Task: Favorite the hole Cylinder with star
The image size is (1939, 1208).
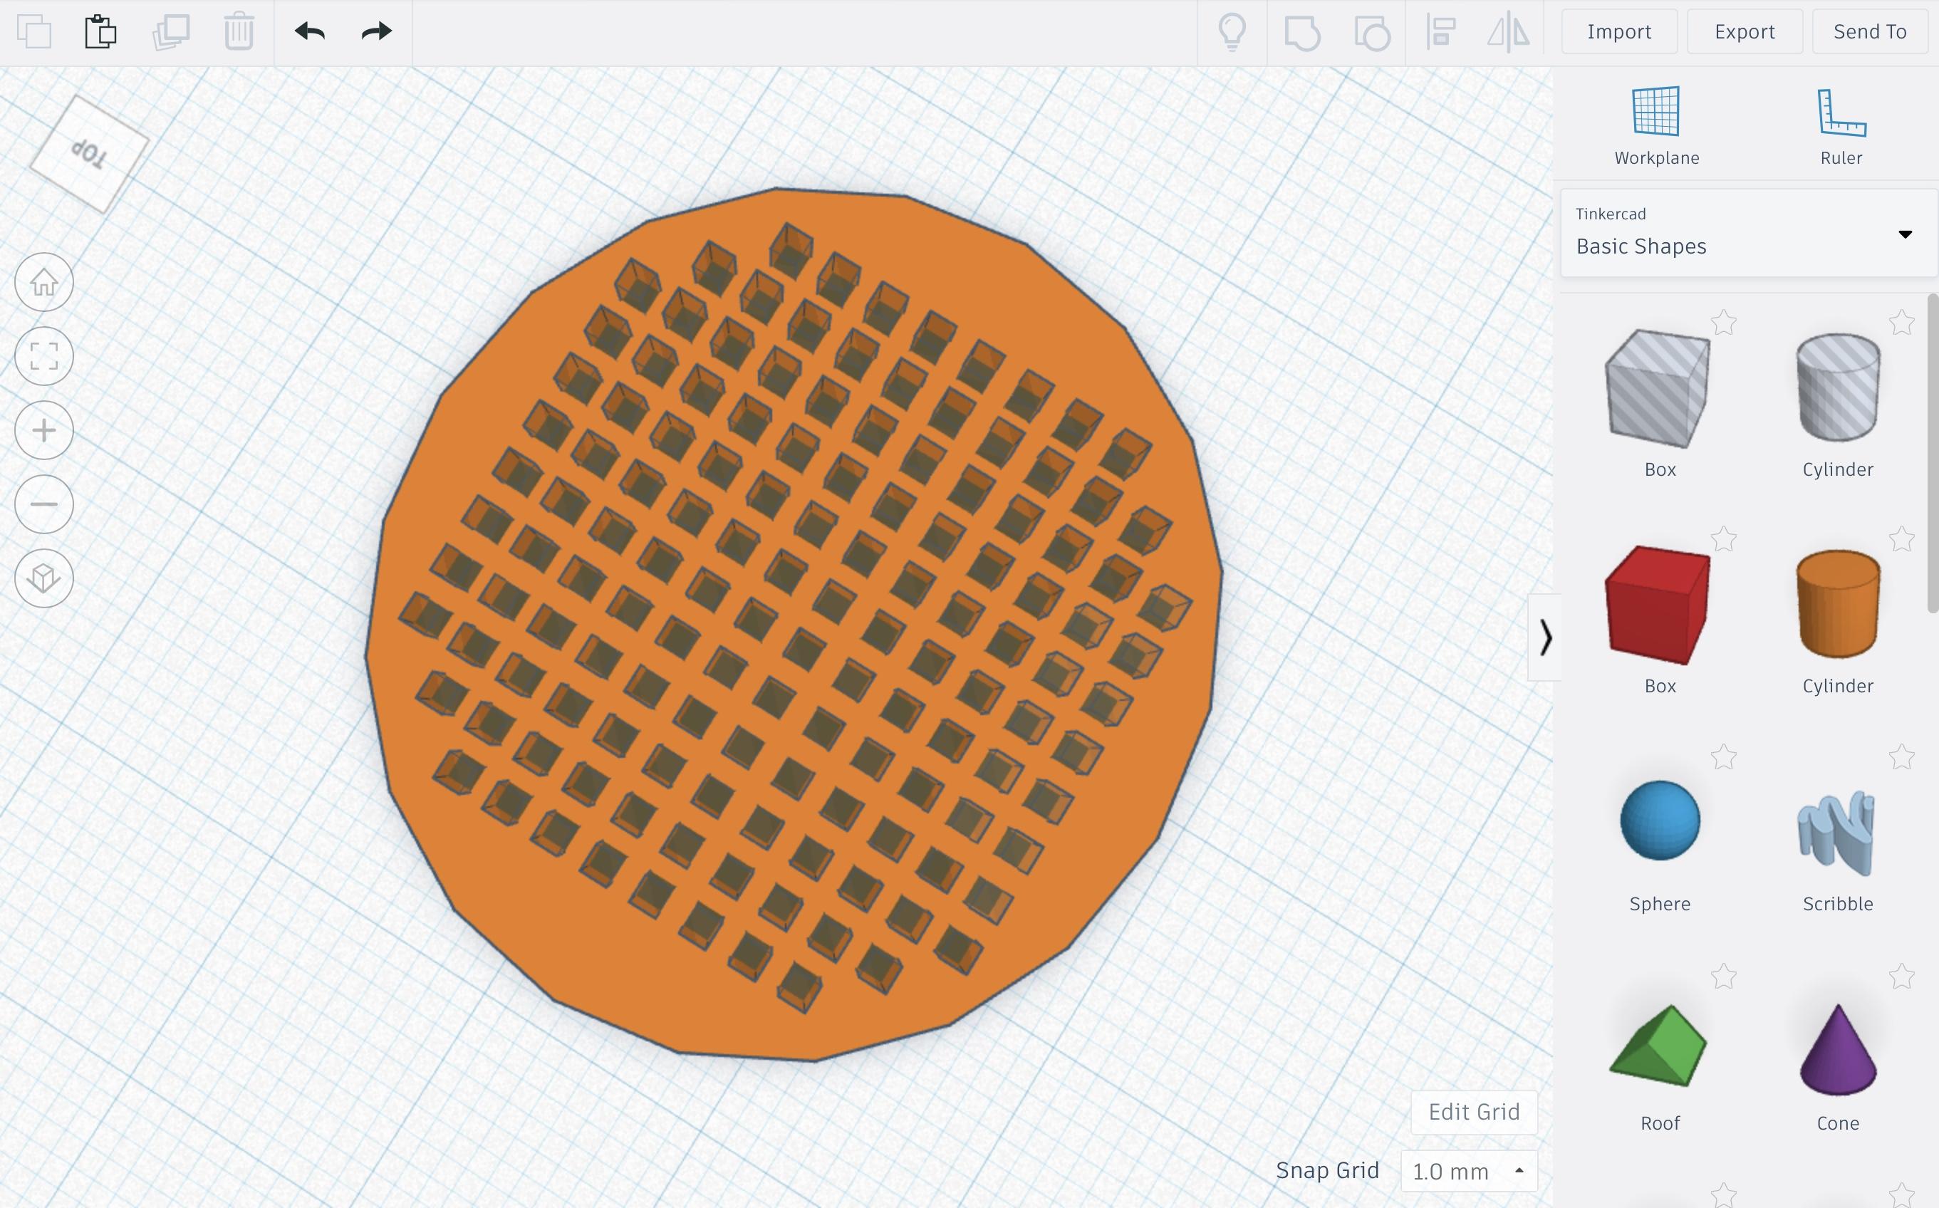Action: [x=1901, y=323]
